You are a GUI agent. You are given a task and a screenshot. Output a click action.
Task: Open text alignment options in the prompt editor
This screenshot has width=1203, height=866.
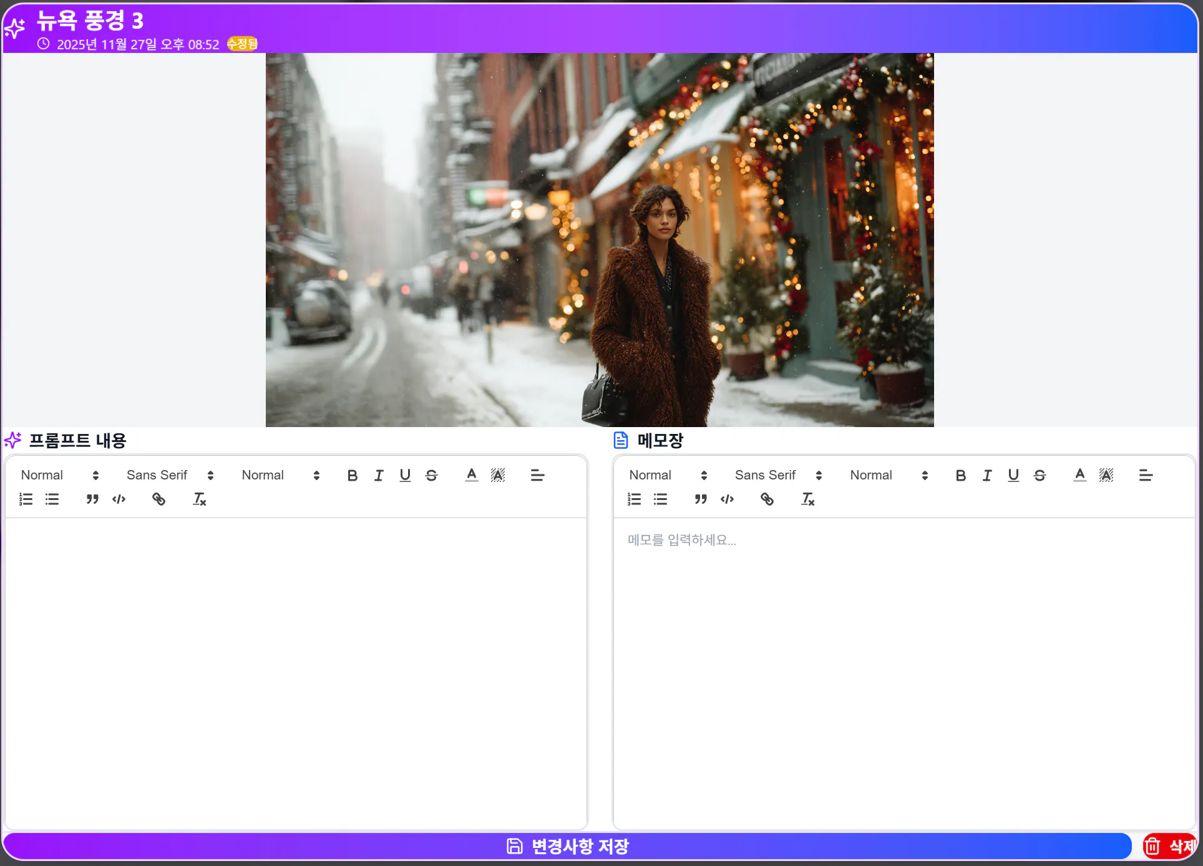537,476
